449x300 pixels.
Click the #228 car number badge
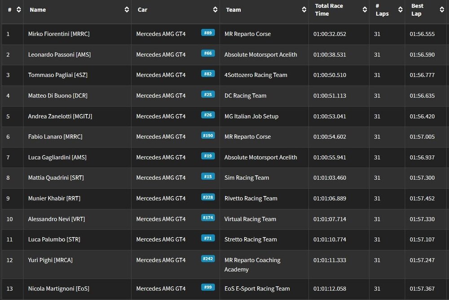pos(208,197)
